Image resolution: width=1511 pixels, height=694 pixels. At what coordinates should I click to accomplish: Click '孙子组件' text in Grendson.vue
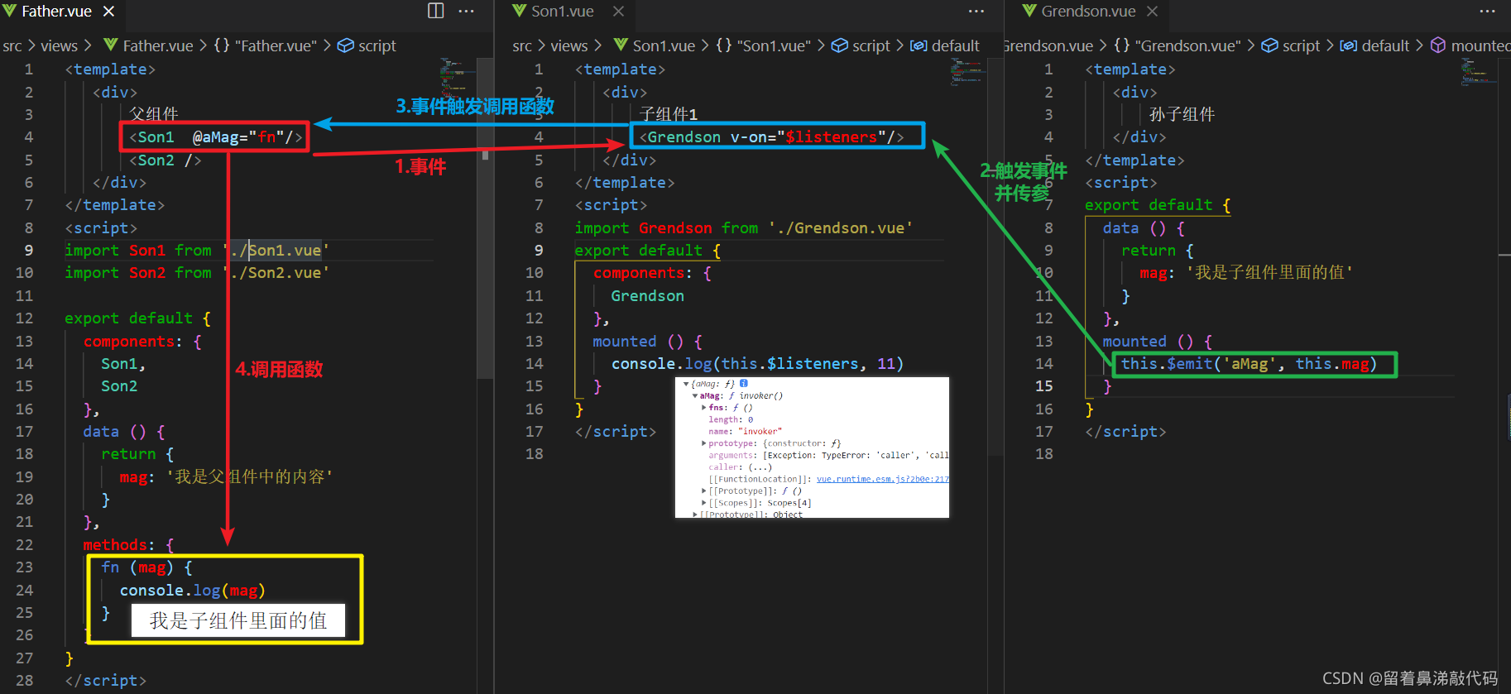pos(1182,115)
